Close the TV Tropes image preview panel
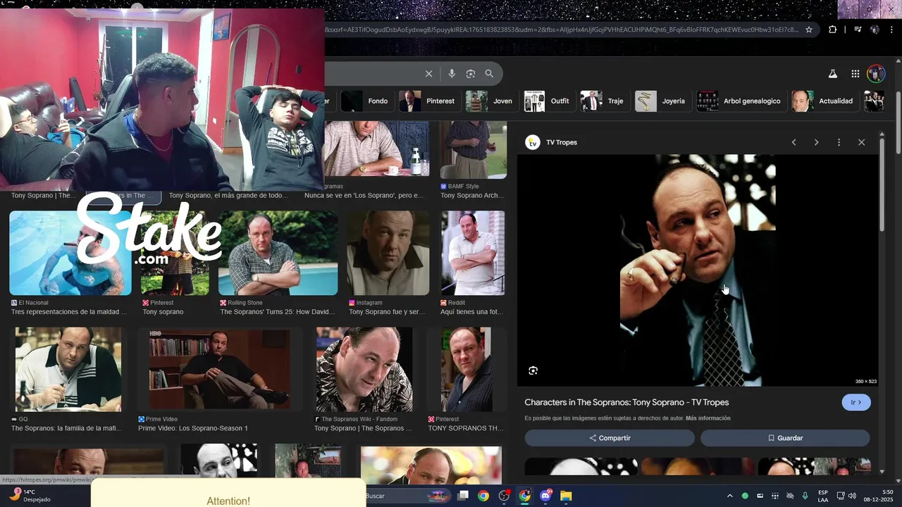902x507 pixels. click(x=861, y=142)
